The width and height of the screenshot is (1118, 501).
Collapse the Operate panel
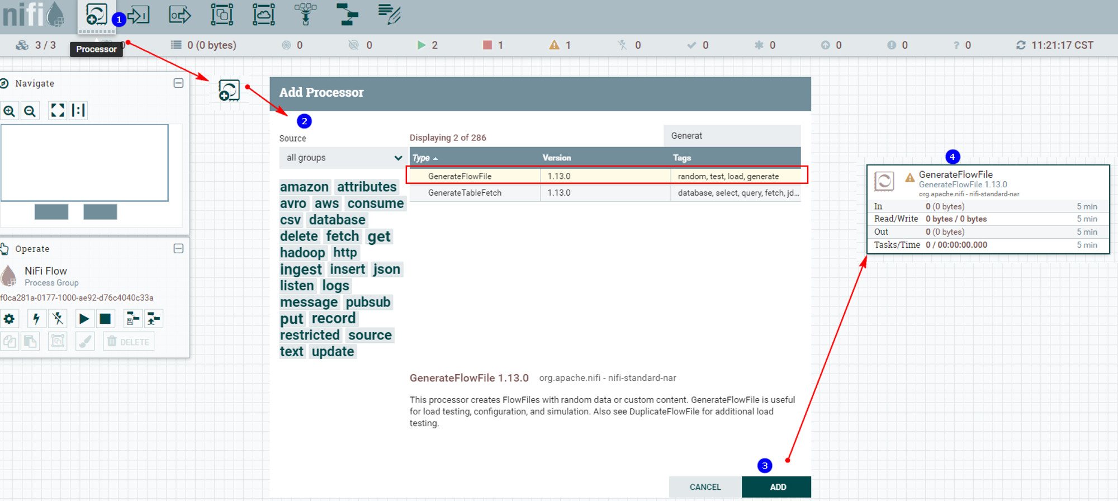tap(178, 248)
